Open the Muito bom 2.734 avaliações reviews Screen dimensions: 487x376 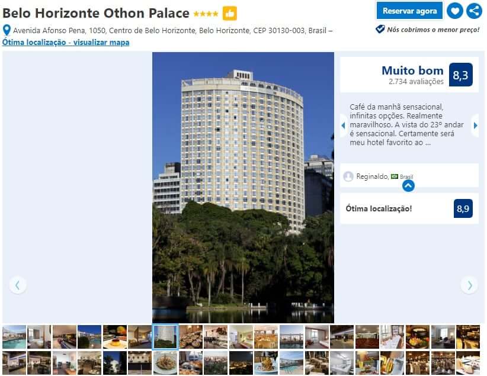[x=412, y=75]
